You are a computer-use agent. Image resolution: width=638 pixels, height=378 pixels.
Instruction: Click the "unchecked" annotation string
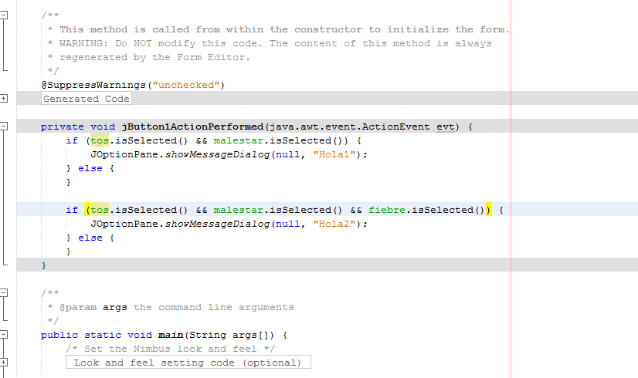point(185,85)
